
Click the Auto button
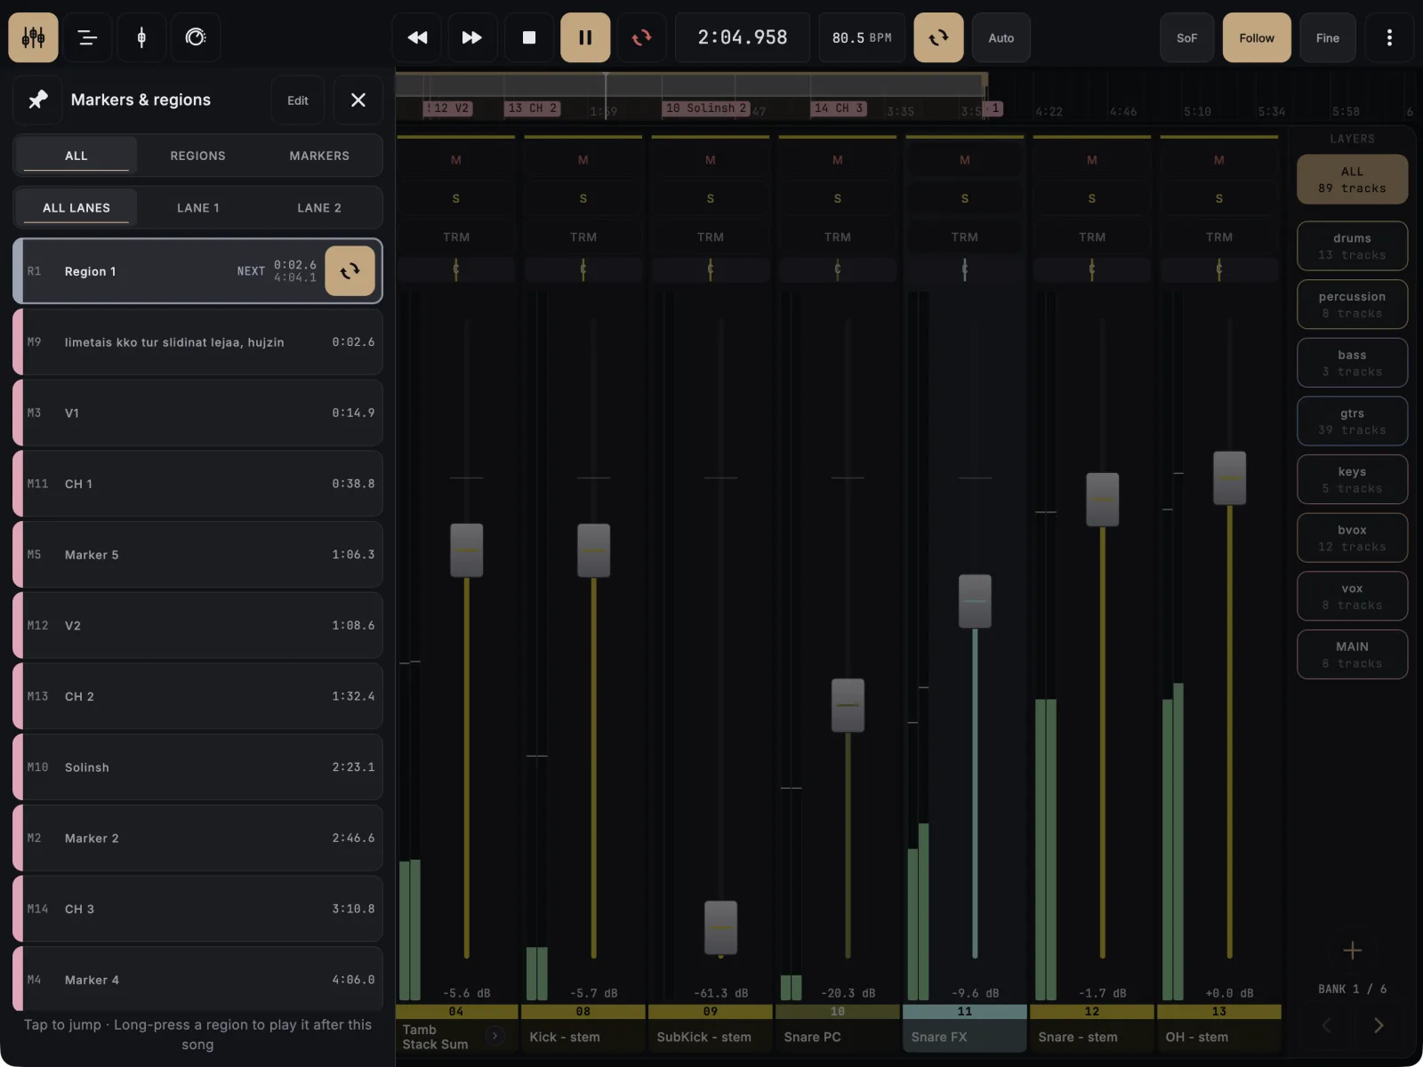(x=1001, y=37)
